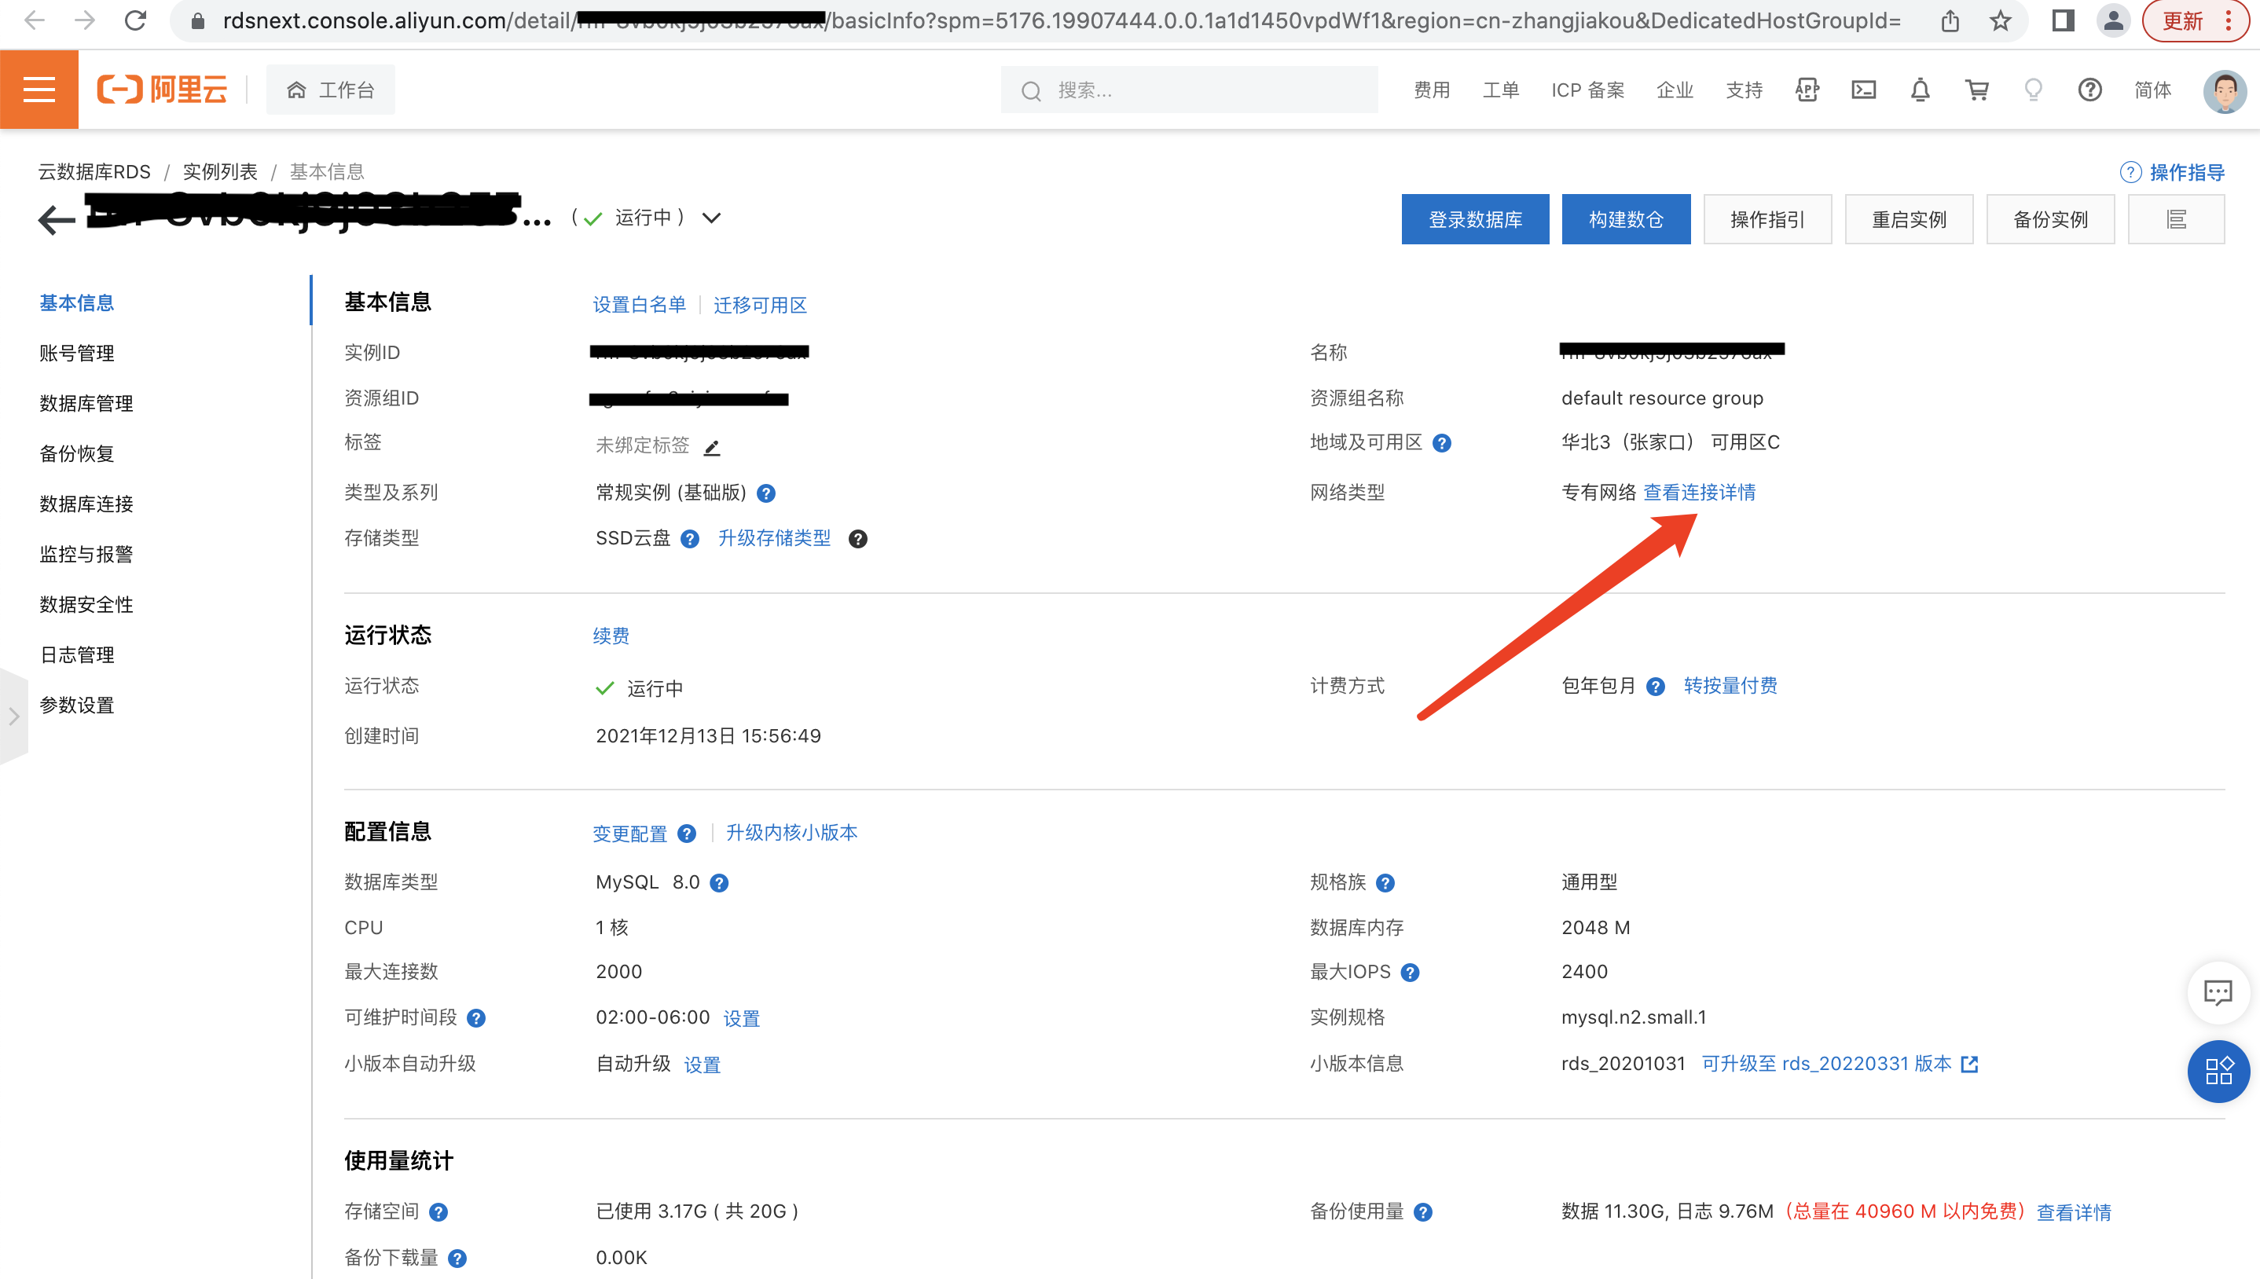Select 数据安全性 in the sidebar

click(x=86, y=604)
